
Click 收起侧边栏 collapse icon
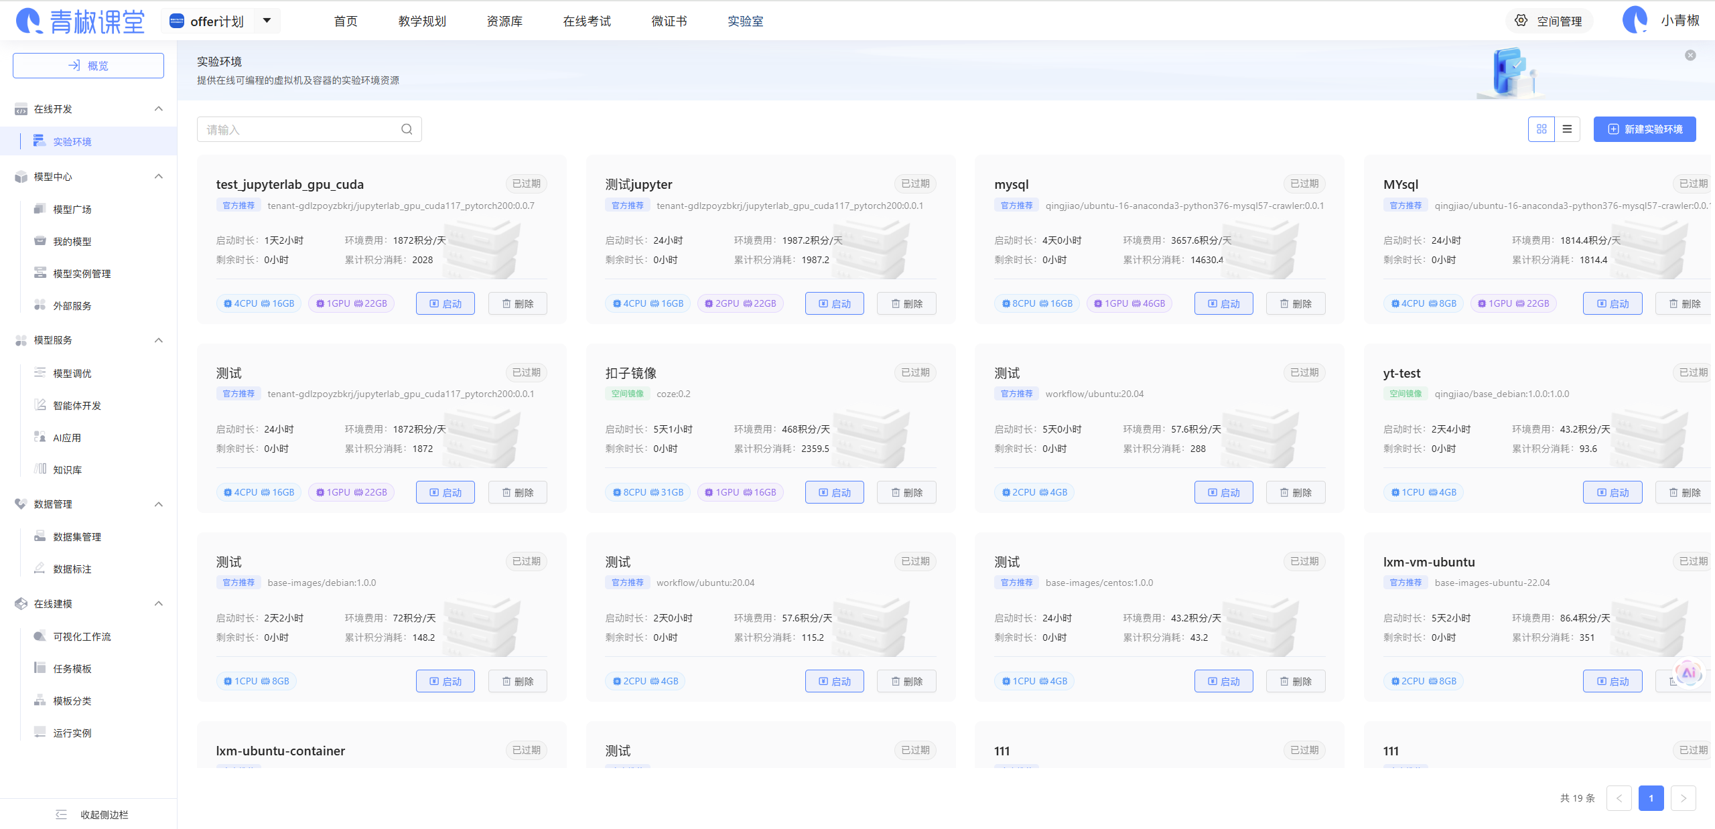pos(61,814)
